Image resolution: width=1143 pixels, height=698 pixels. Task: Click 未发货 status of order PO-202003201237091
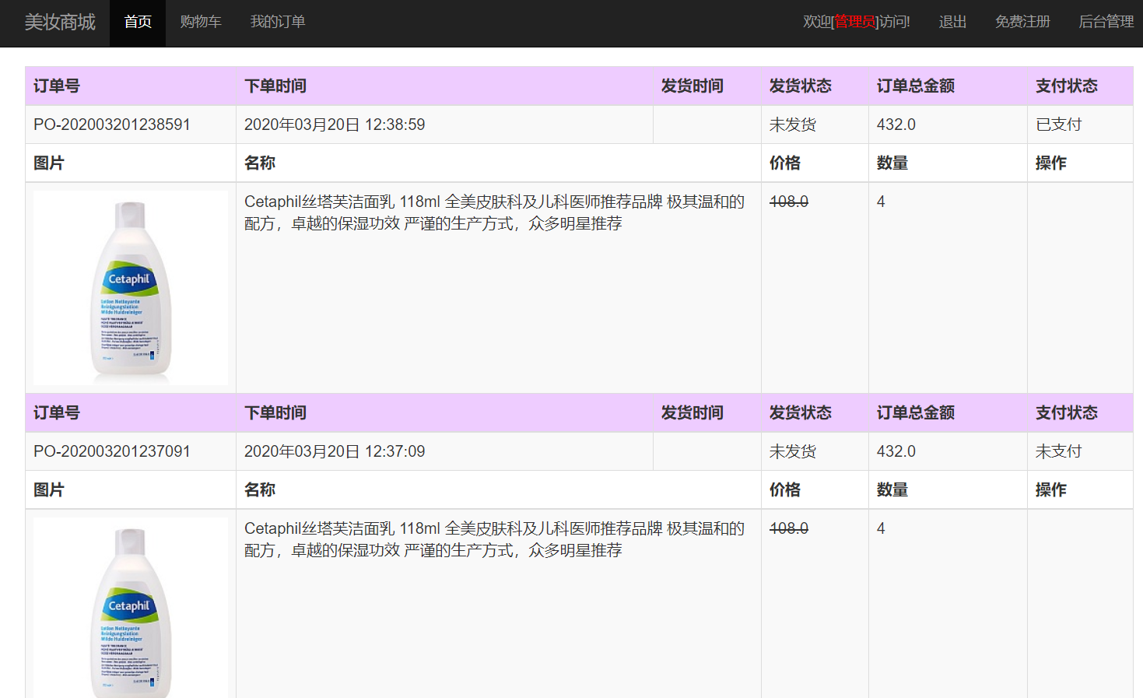[792, 451]
